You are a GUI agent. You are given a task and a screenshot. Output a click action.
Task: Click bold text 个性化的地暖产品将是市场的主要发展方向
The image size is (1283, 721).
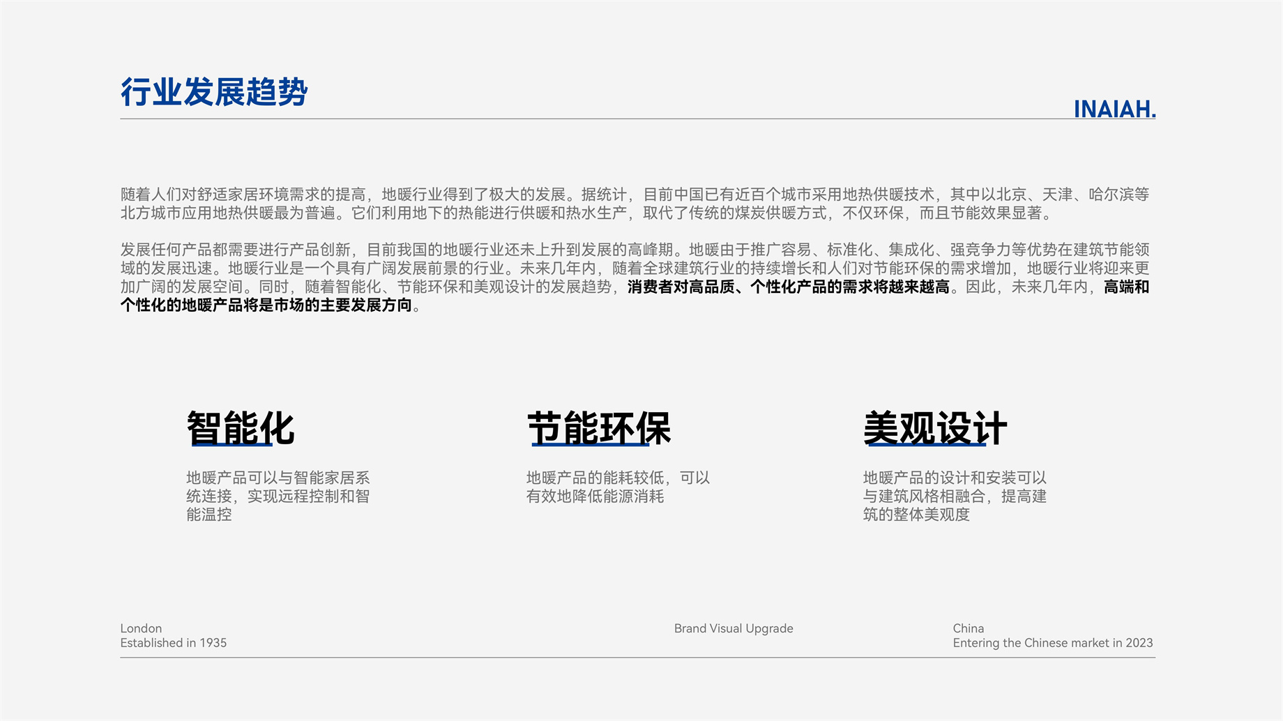point(266,305)
